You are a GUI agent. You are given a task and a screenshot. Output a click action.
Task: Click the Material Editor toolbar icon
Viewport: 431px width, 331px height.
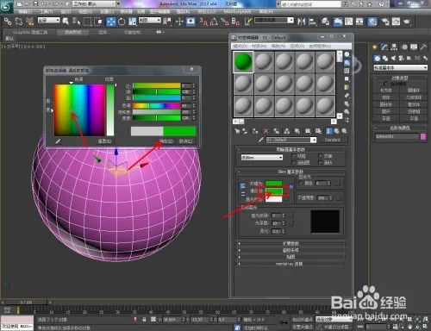[372, 22]
